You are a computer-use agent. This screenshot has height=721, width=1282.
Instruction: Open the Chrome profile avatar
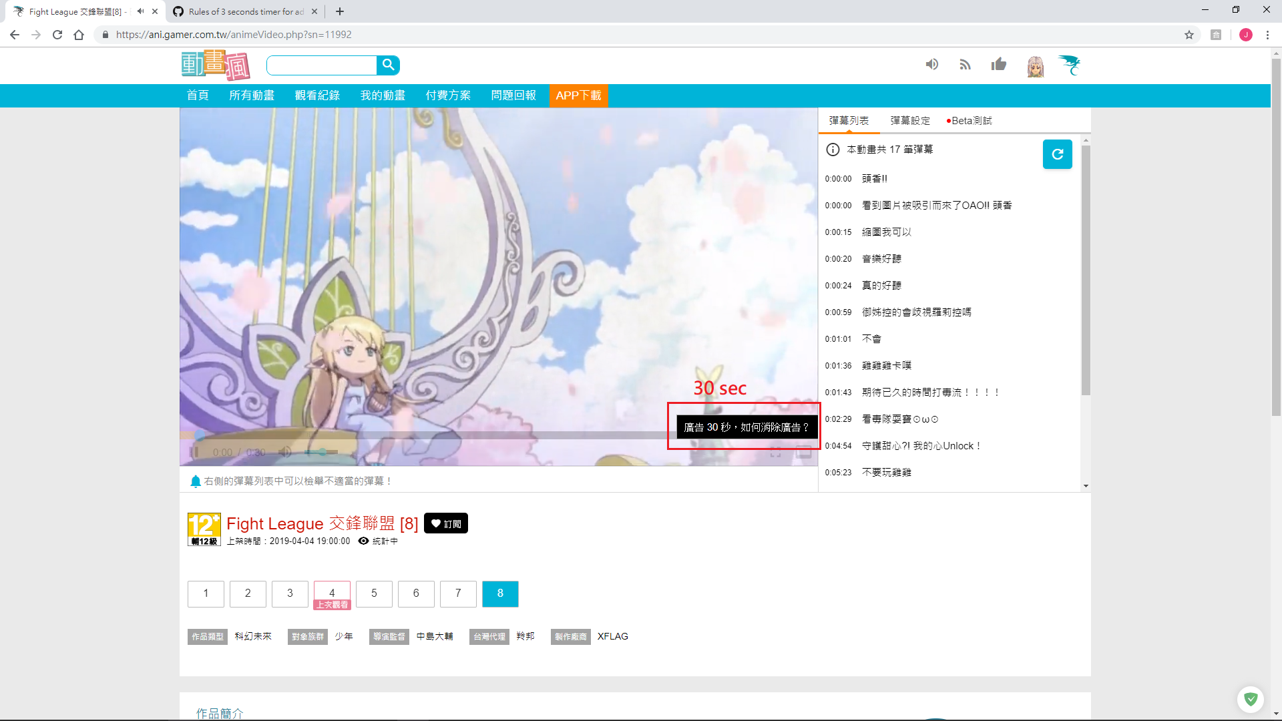pos(1246,35)
